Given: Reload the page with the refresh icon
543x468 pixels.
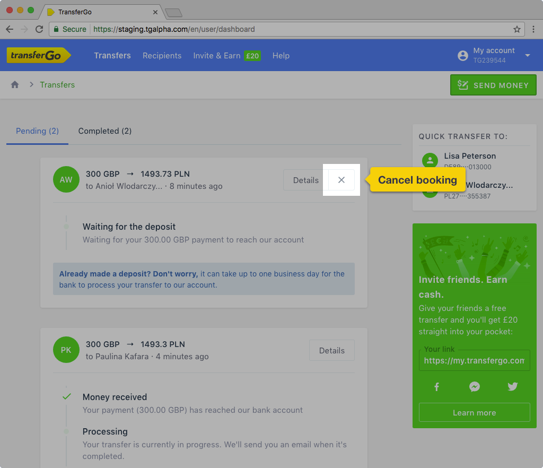Looking at the screenshot, I should tap(39, 29).
